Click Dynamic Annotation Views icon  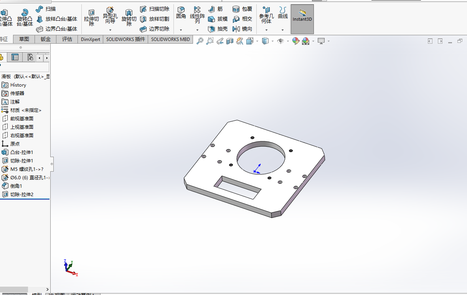tap(240, 41)
